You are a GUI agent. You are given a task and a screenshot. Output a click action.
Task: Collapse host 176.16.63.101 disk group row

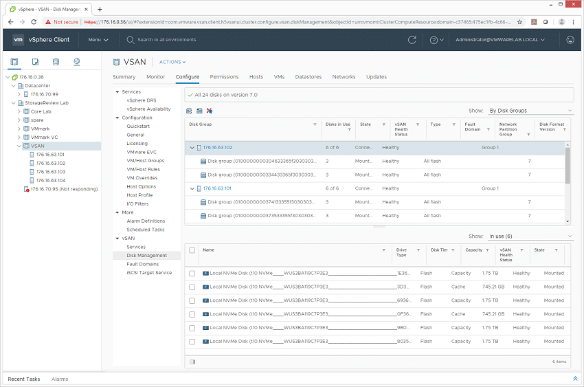tap(192, 188)
